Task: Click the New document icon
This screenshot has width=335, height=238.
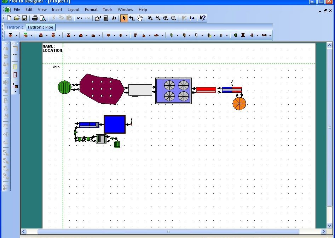Action: [9, 18]
